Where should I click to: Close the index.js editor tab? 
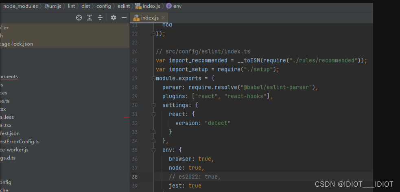pyautogui.click(x=163, y=17)
